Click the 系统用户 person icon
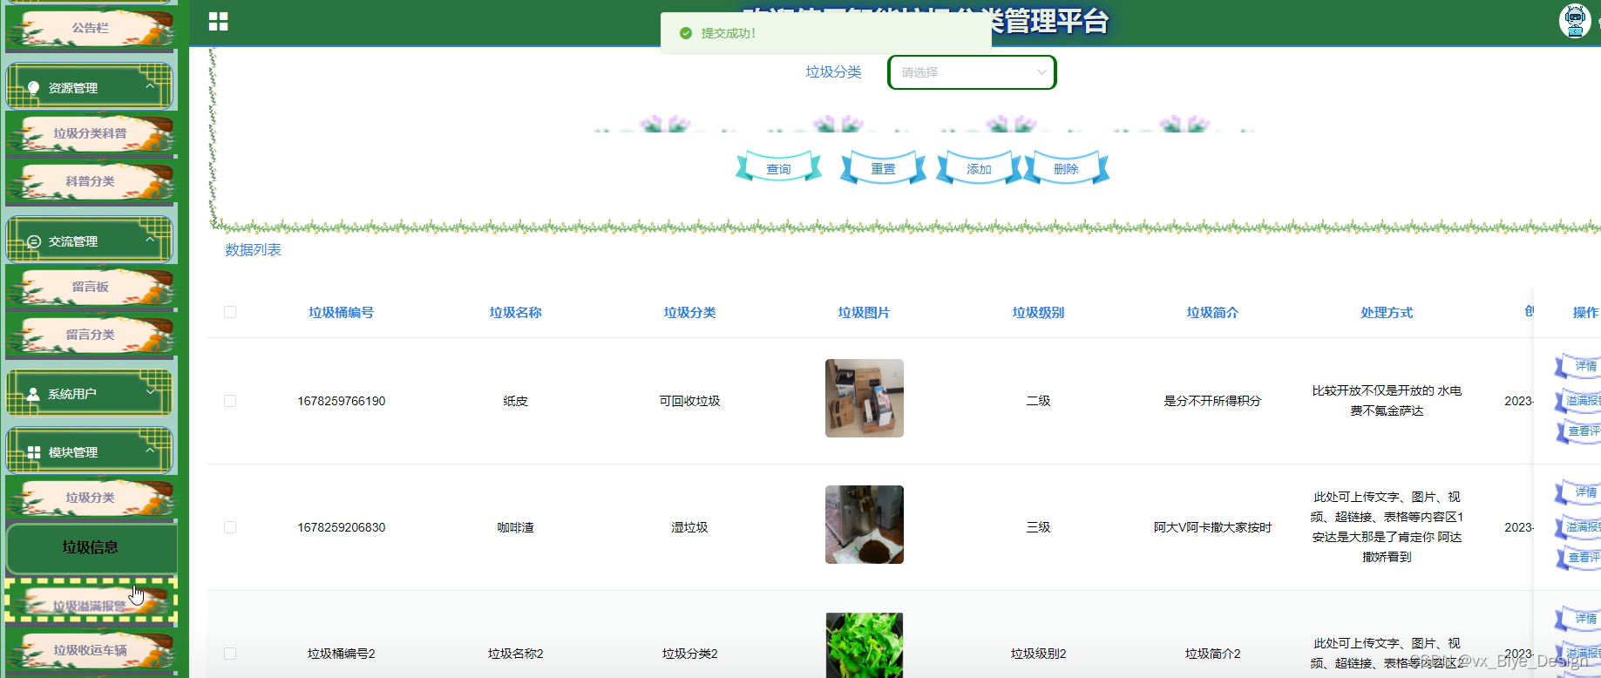 click(33, 394)
